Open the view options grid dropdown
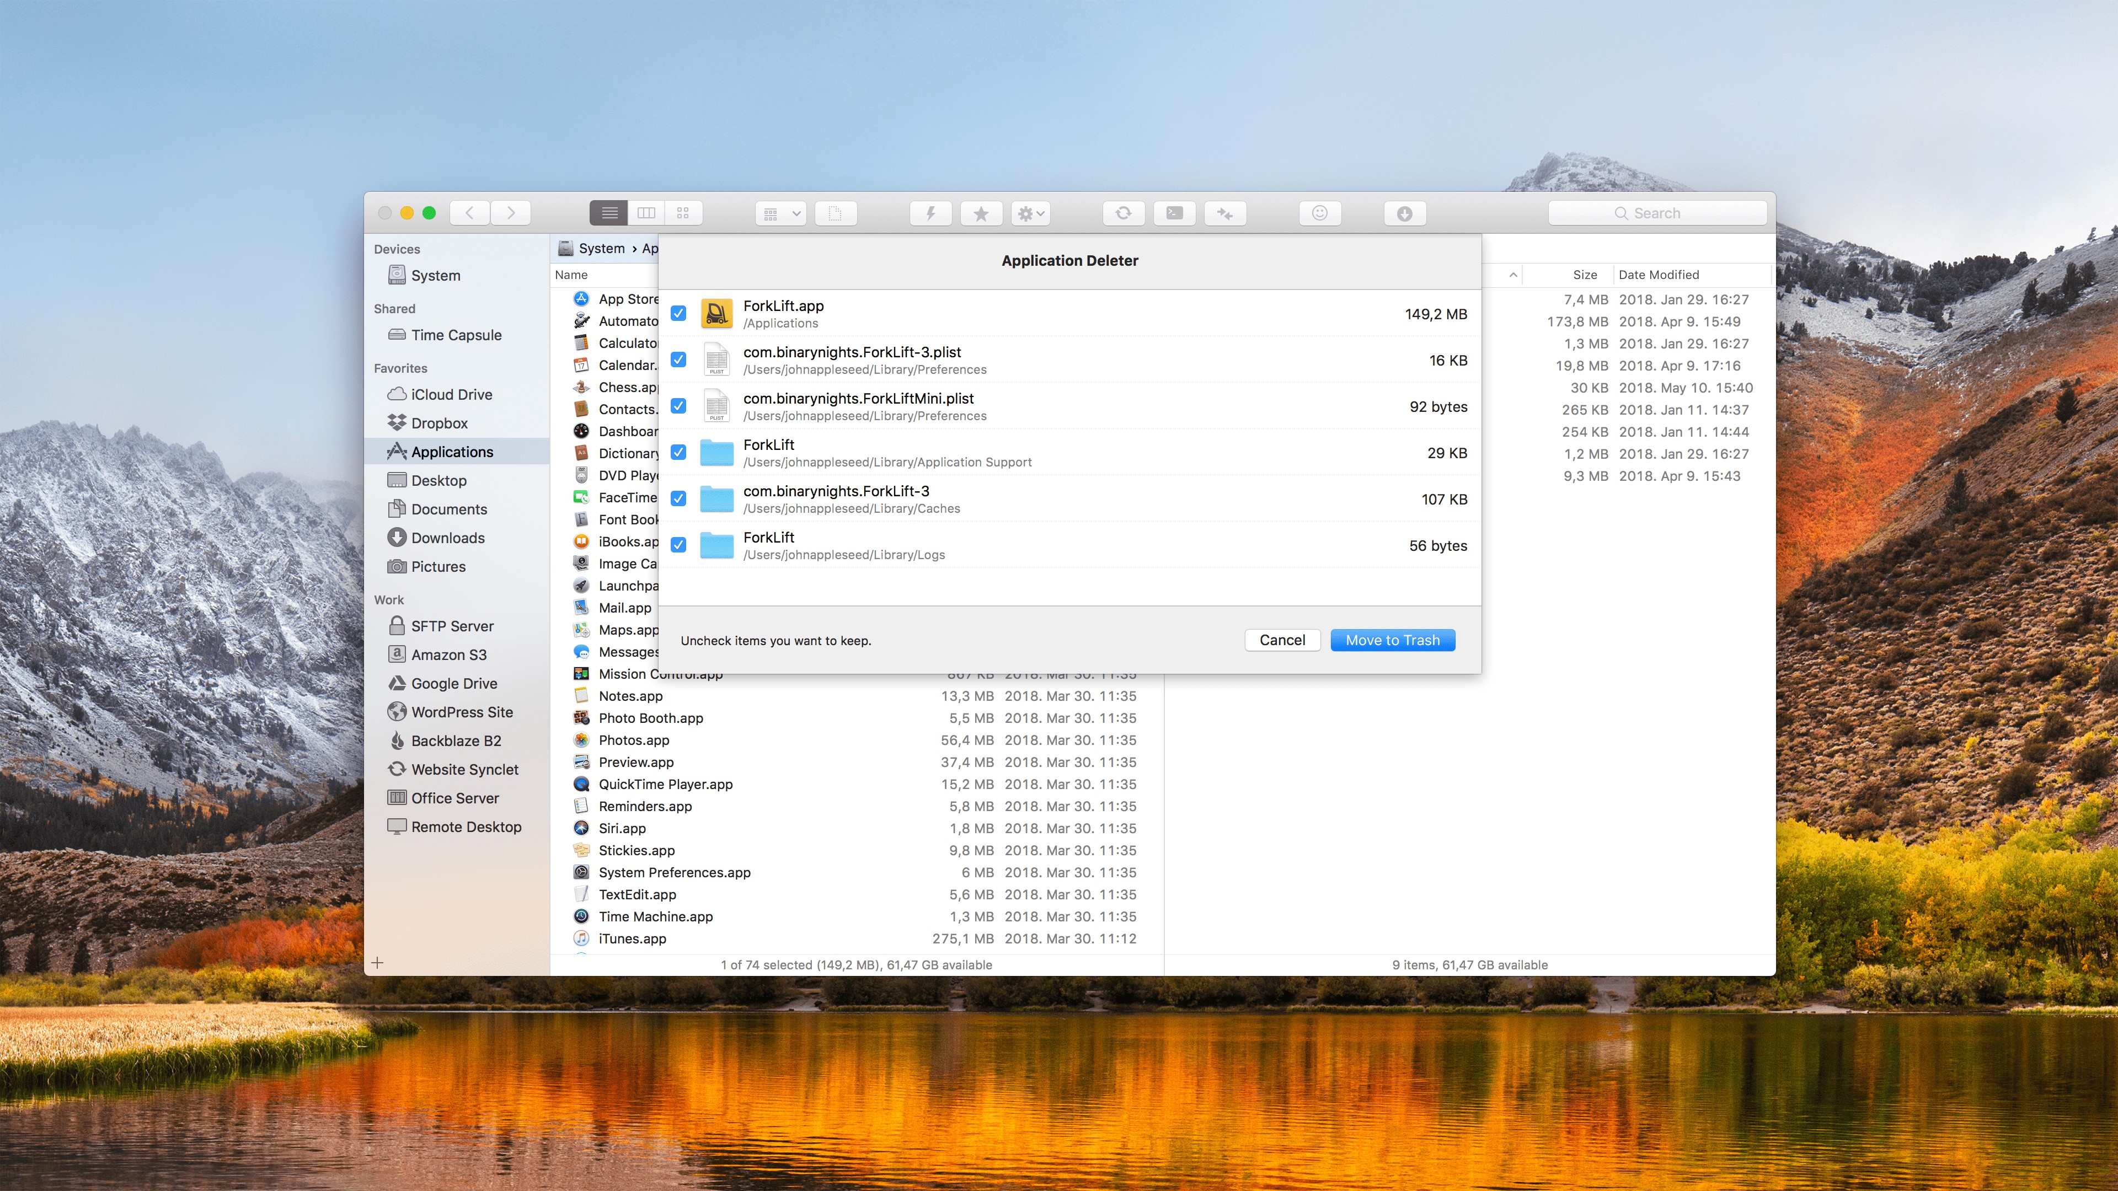 pyautogui.click(x=780, y=214)
